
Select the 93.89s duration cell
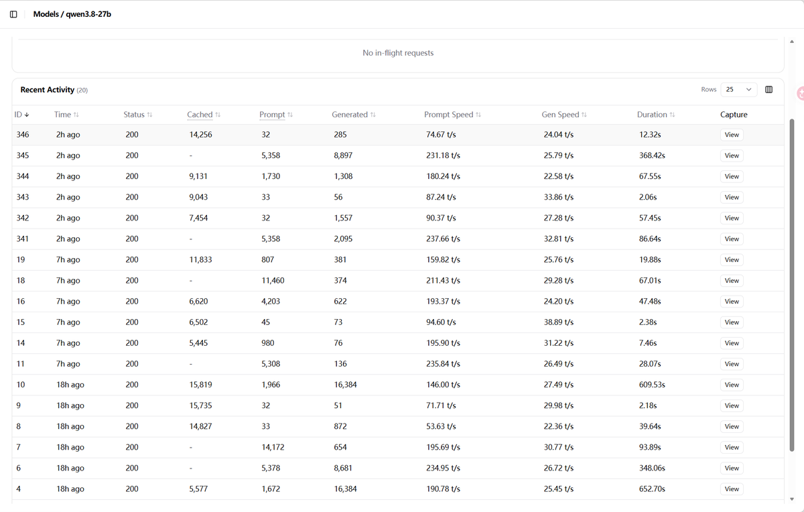point(651,447)
